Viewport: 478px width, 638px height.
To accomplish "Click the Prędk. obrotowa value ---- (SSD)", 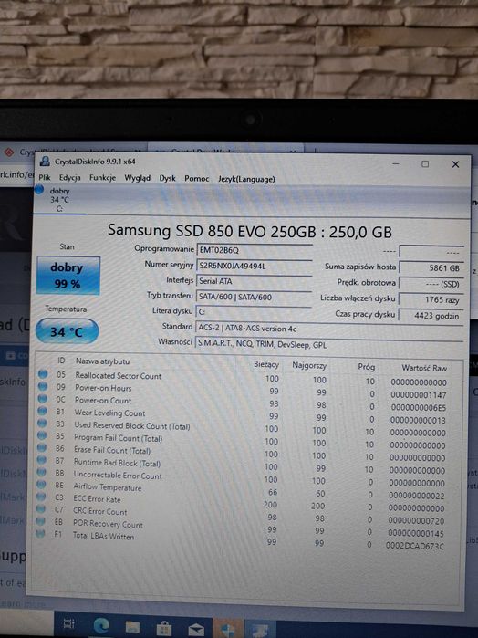I will [x=431, y=284].
